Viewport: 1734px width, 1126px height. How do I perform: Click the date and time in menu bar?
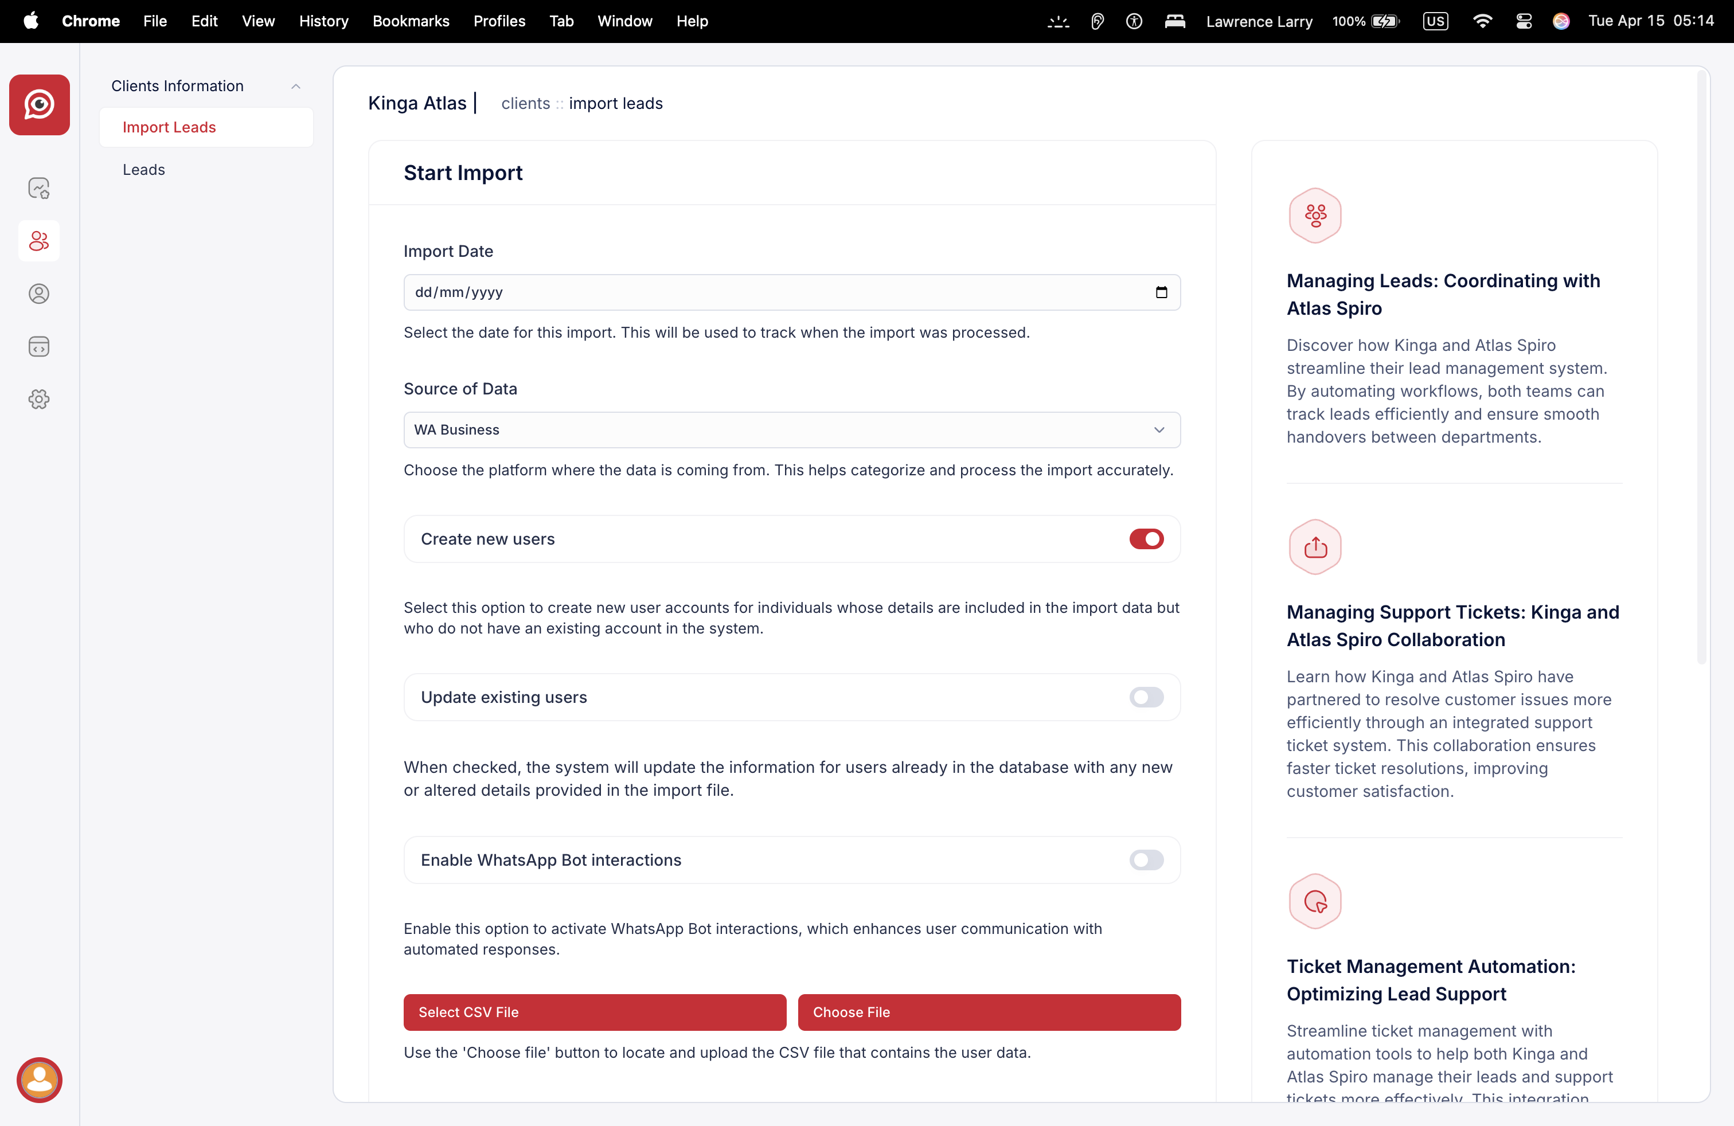1651,21
